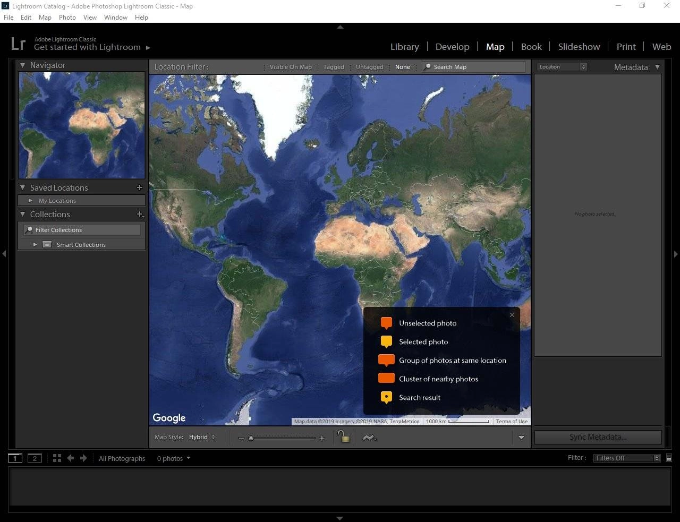Open the Map Style dropdown
Image resolution: width=680 pixels, height=522 pixels.
[x=202, y=437]
